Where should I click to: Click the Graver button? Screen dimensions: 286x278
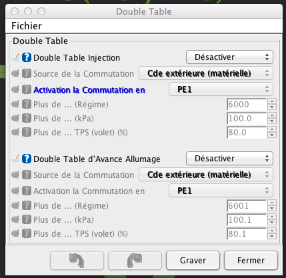[x=193, y=261]
